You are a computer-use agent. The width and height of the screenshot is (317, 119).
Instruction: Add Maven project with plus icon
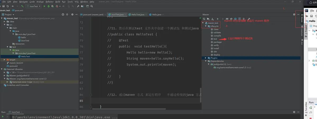(217, 19)
